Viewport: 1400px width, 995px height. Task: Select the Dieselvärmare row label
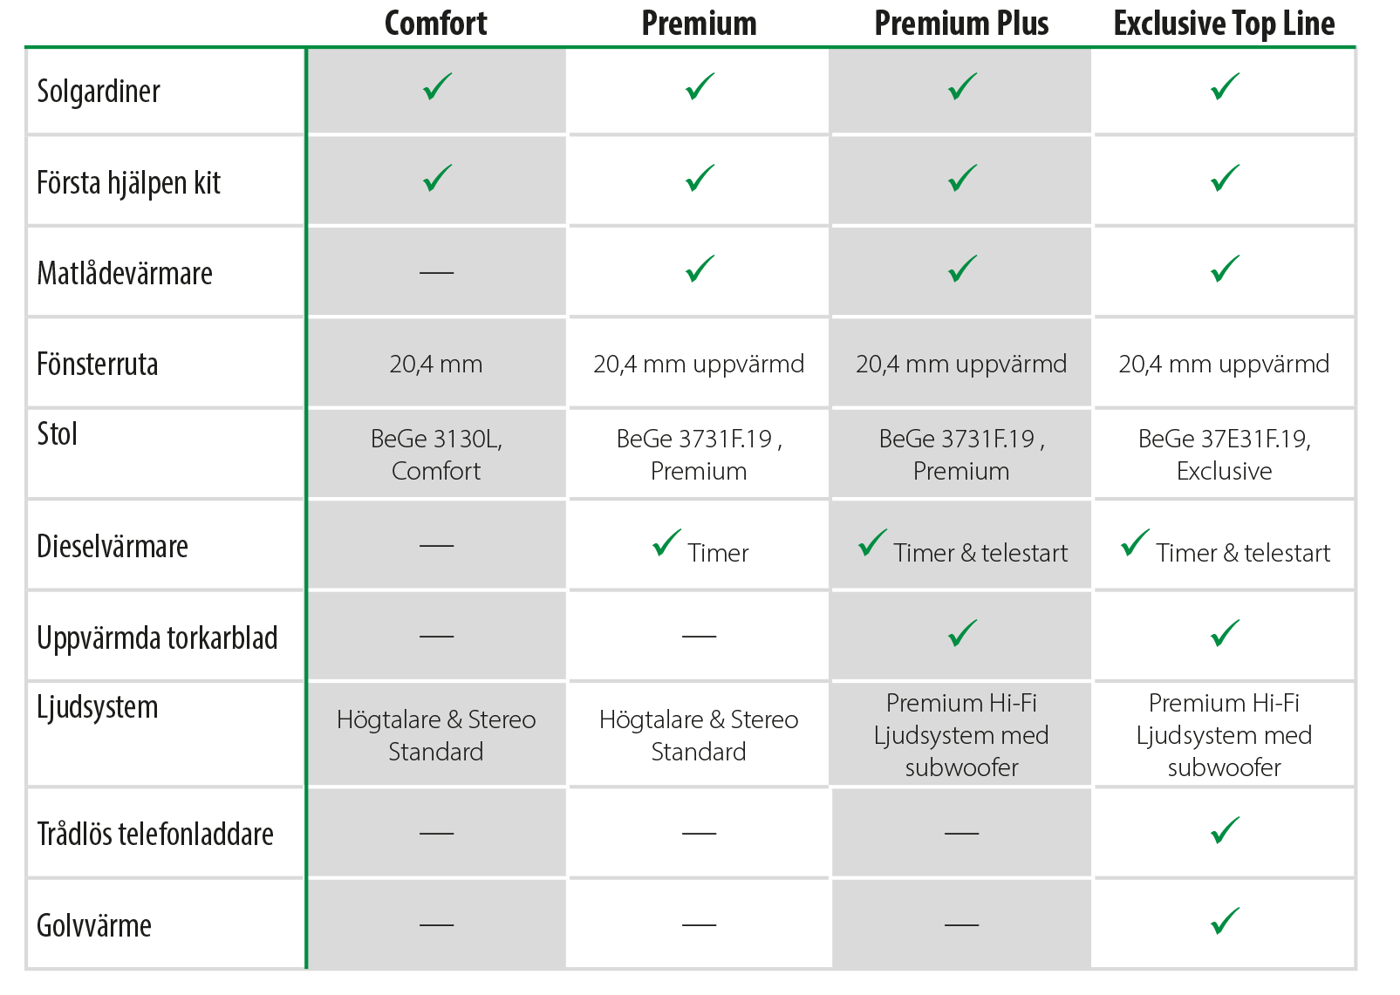[113, 546]
